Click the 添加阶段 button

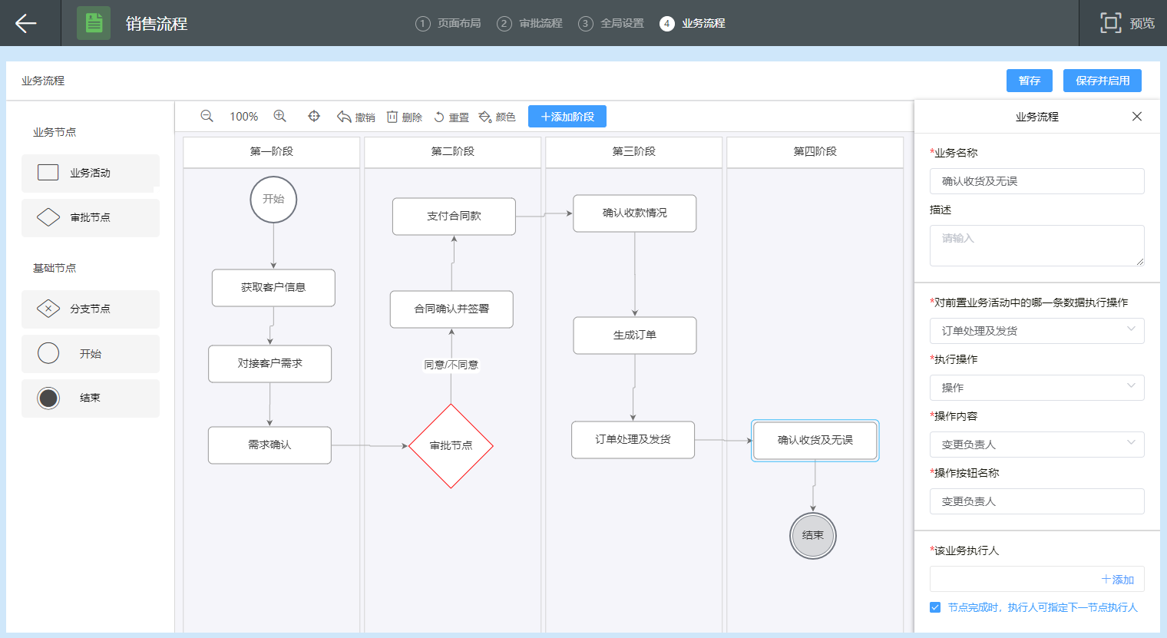[x=567, y=117]
